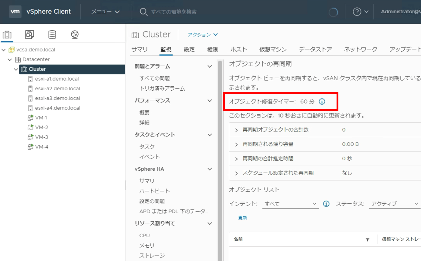Select VM-4 in the inventory tree
This screenshot has width=421, height=261.
tap(42, 147)
